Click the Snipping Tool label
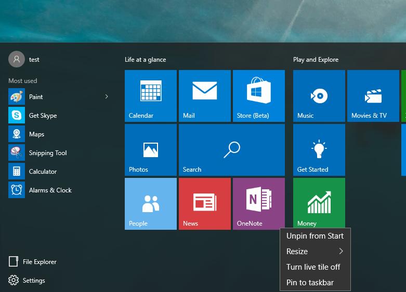The image size is (406, 292). point(48,152)
